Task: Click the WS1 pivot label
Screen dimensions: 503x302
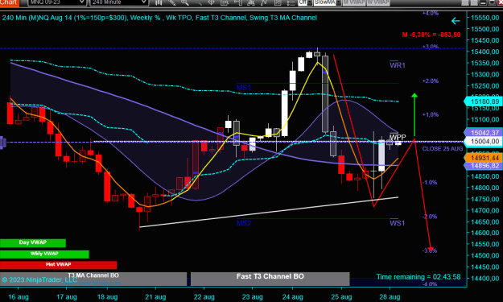Action: (x=397, y=223)
